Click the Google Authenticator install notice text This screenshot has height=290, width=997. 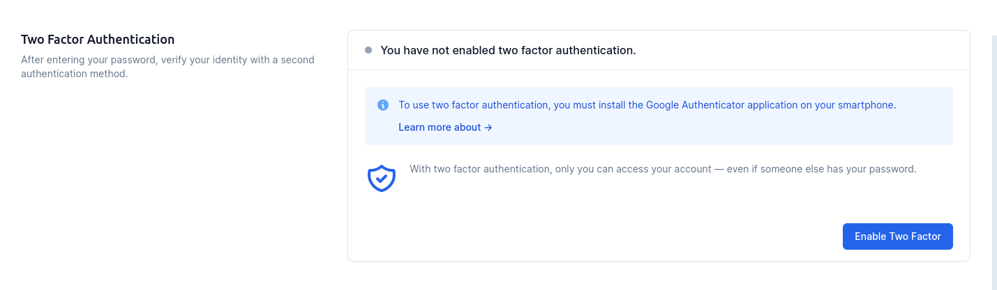tap(647, 105)
